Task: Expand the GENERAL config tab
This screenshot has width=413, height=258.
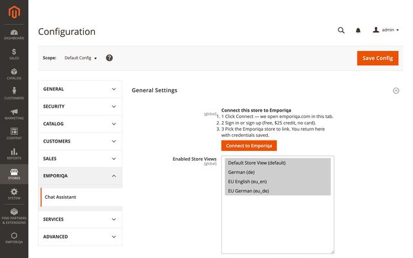Action: point(80,89)
